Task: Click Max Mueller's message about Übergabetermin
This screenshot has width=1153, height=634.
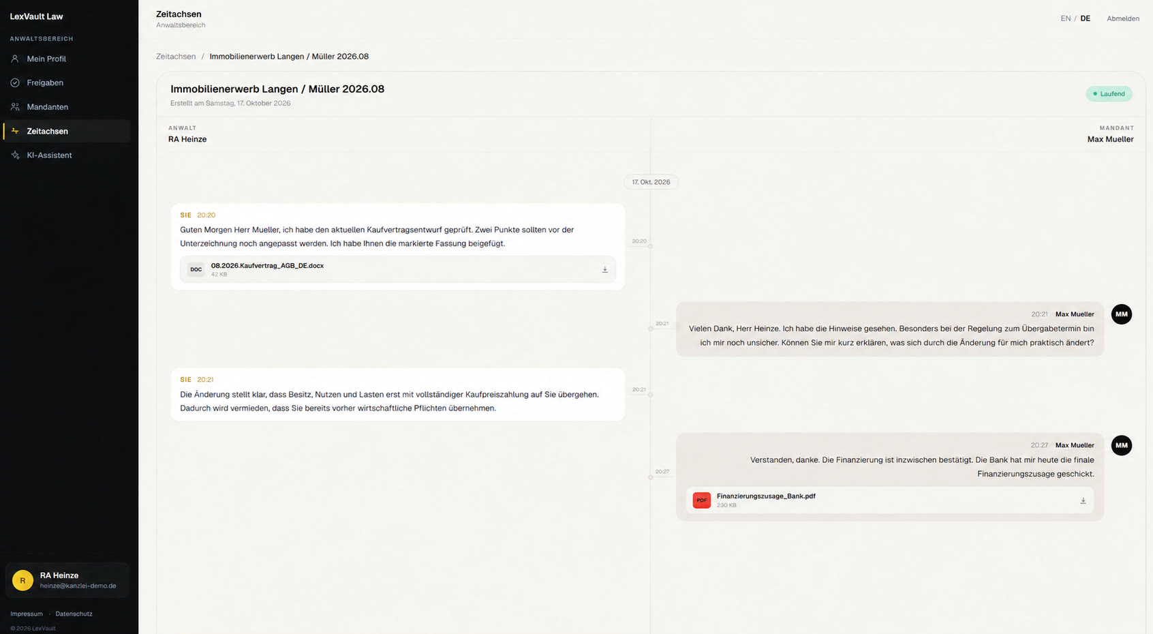Action: coord(890,329)
